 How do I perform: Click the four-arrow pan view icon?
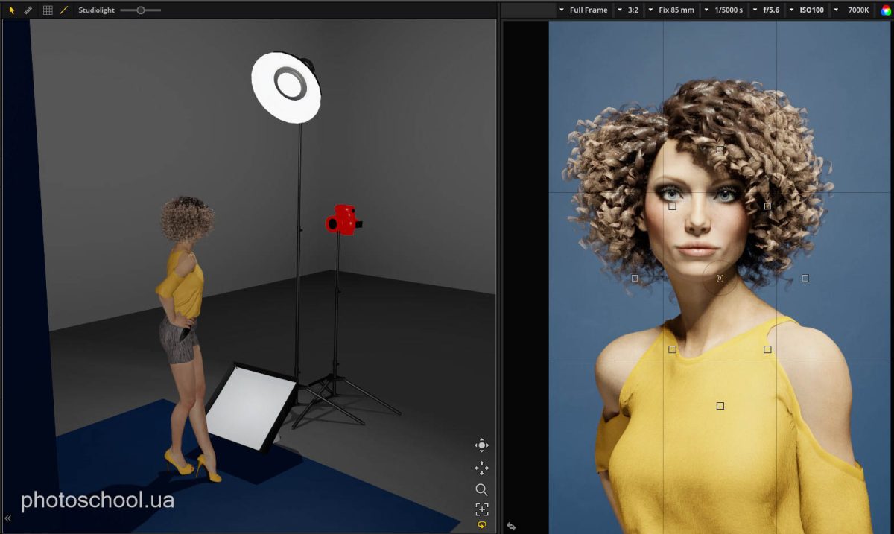(x=481, y=468)
